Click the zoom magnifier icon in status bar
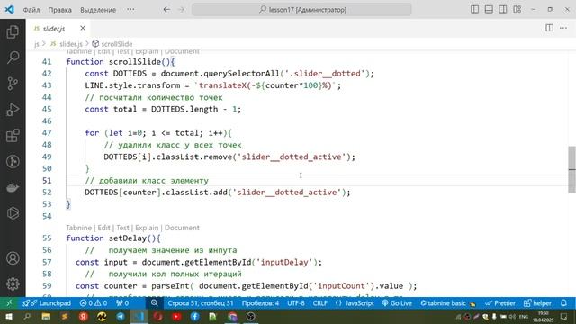This screenshot has height=324, width=576. coord(154,303)
